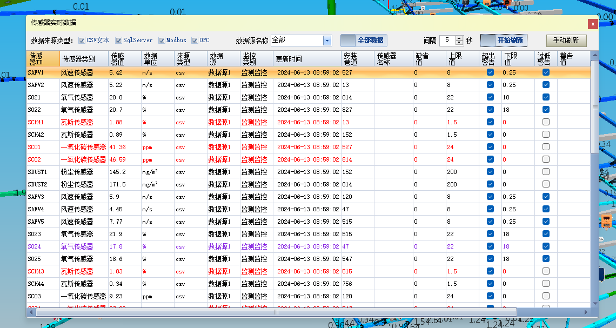Toggle the OPC data source checkbox
This screenshot has height=328, width=616.
(x=195, y=40)
